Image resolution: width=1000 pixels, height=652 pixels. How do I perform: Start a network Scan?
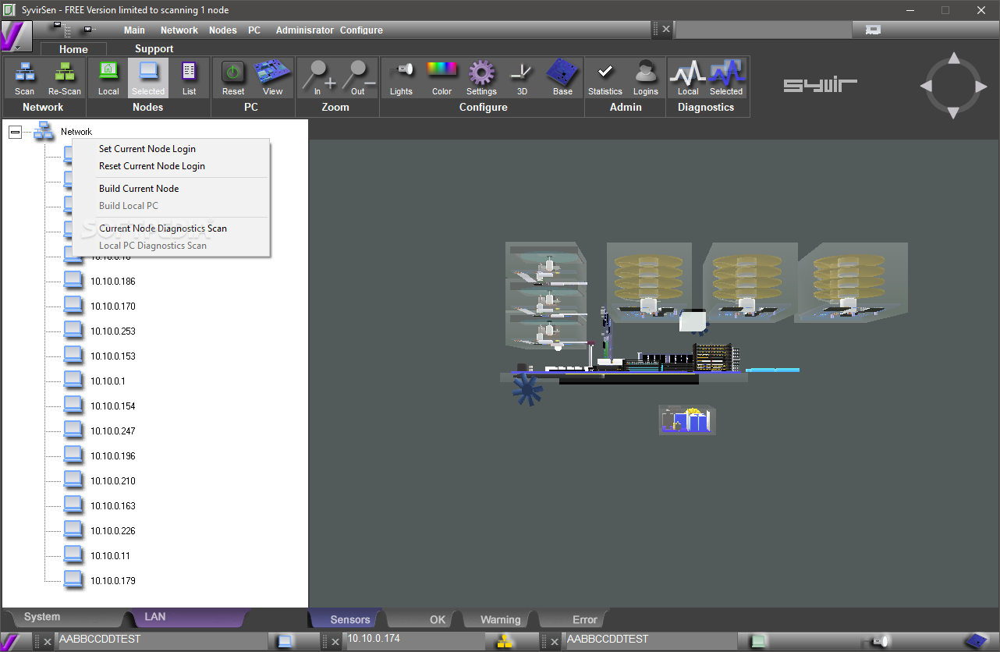25,78
